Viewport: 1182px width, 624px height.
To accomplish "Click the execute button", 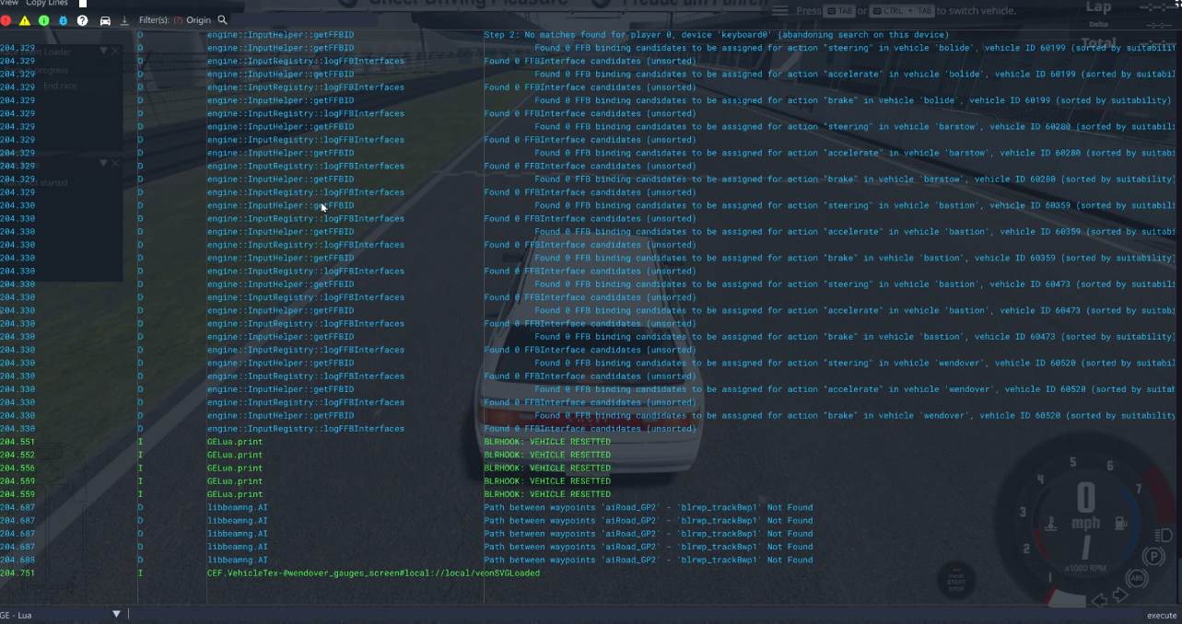I will (1161, 616).
